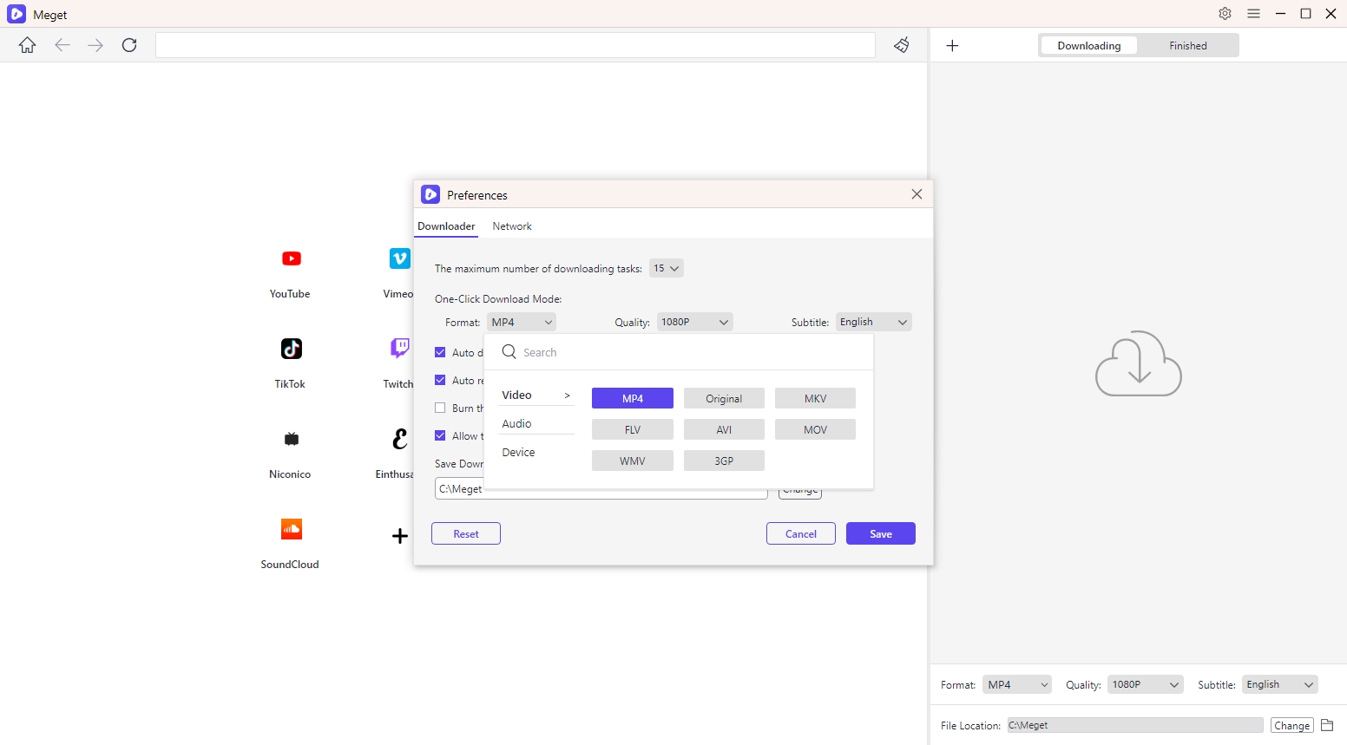Toggle the first 'Auto d...' checkbox
This screenshot has width=1347, height=745.
click(x=440, y=352)
